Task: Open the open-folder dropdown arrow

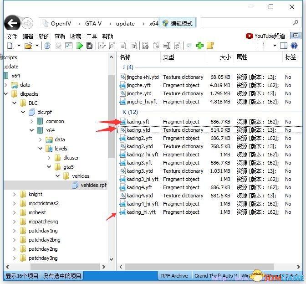Action: coord(37,46)
